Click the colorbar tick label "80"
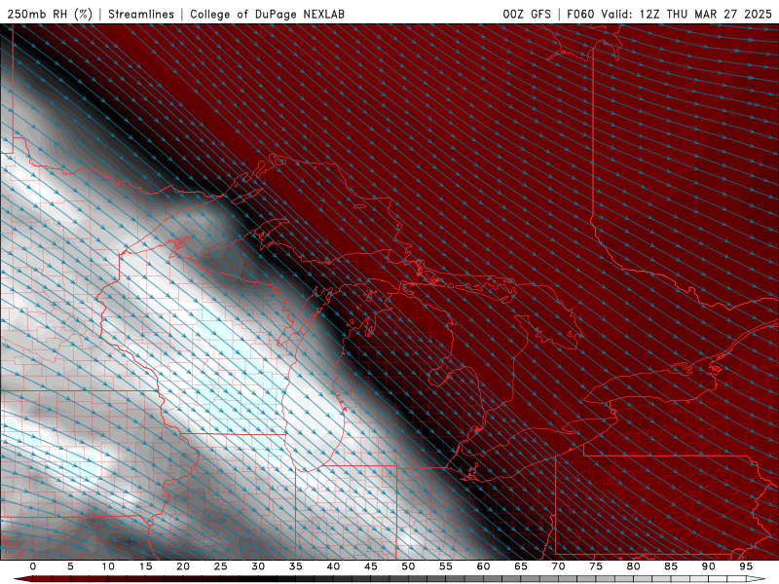 633,566
